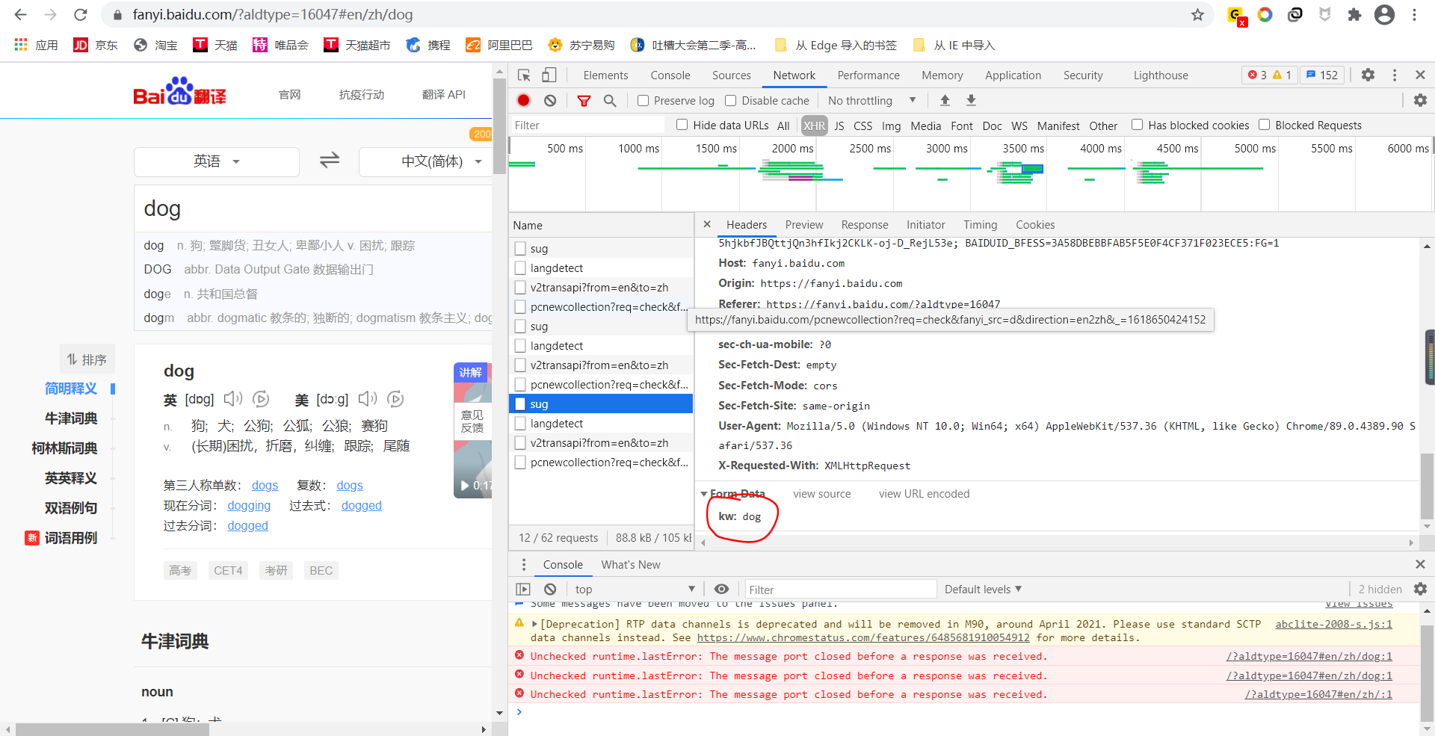This screenshot has width=1435, height=736.
Task: Tick checkbox beside first v2transapi request
Action: coord(520,287)
